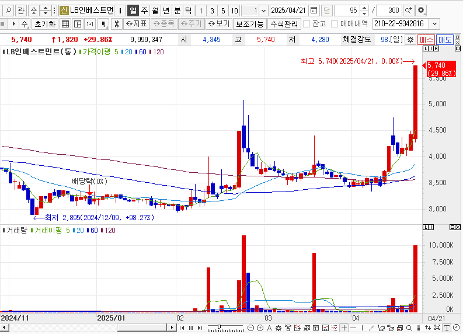Select the crosshair cursor tool

coord(344,328)
